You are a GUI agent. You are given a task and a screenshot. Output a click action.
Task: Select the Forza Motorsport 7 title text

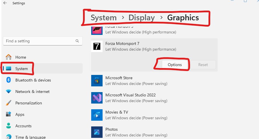122,43
